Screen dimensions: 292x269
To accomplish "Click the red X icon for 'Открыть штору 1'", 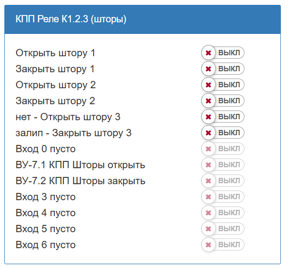I will pos(209,53).
